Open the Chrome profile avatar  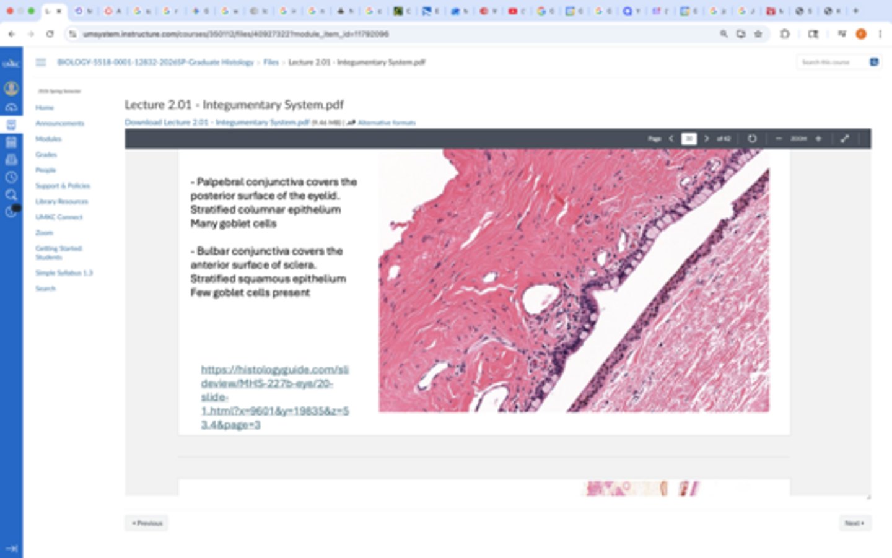coord(861,34)
